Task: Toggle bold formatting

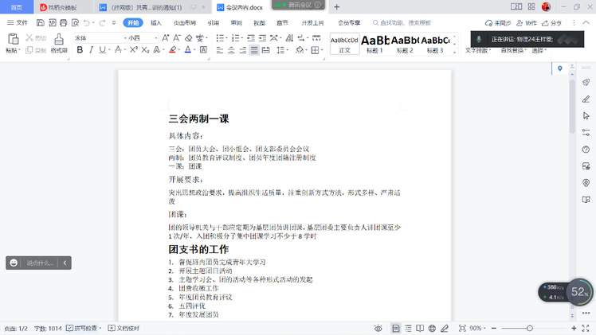Action: tap(80, 50)
